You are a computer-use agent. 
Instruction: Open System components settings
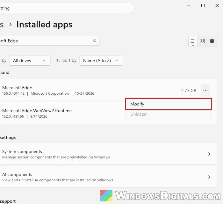click(108, 154)
